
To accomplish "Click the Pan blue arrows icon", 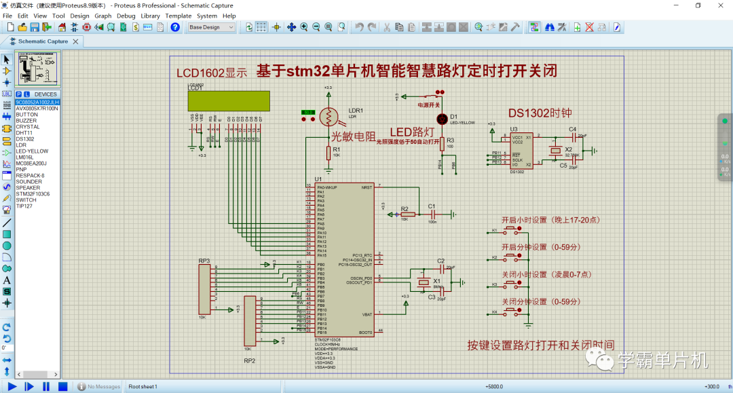I will click(291, 27).
